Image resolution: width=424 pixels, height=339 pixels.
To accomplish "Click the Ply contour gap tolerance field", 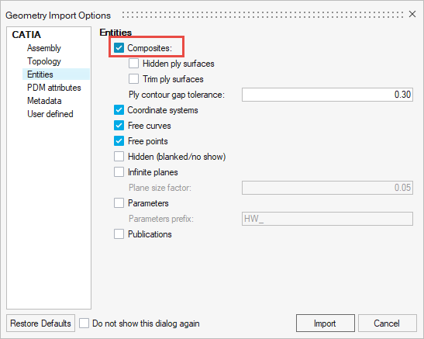I will pos(327,95).
